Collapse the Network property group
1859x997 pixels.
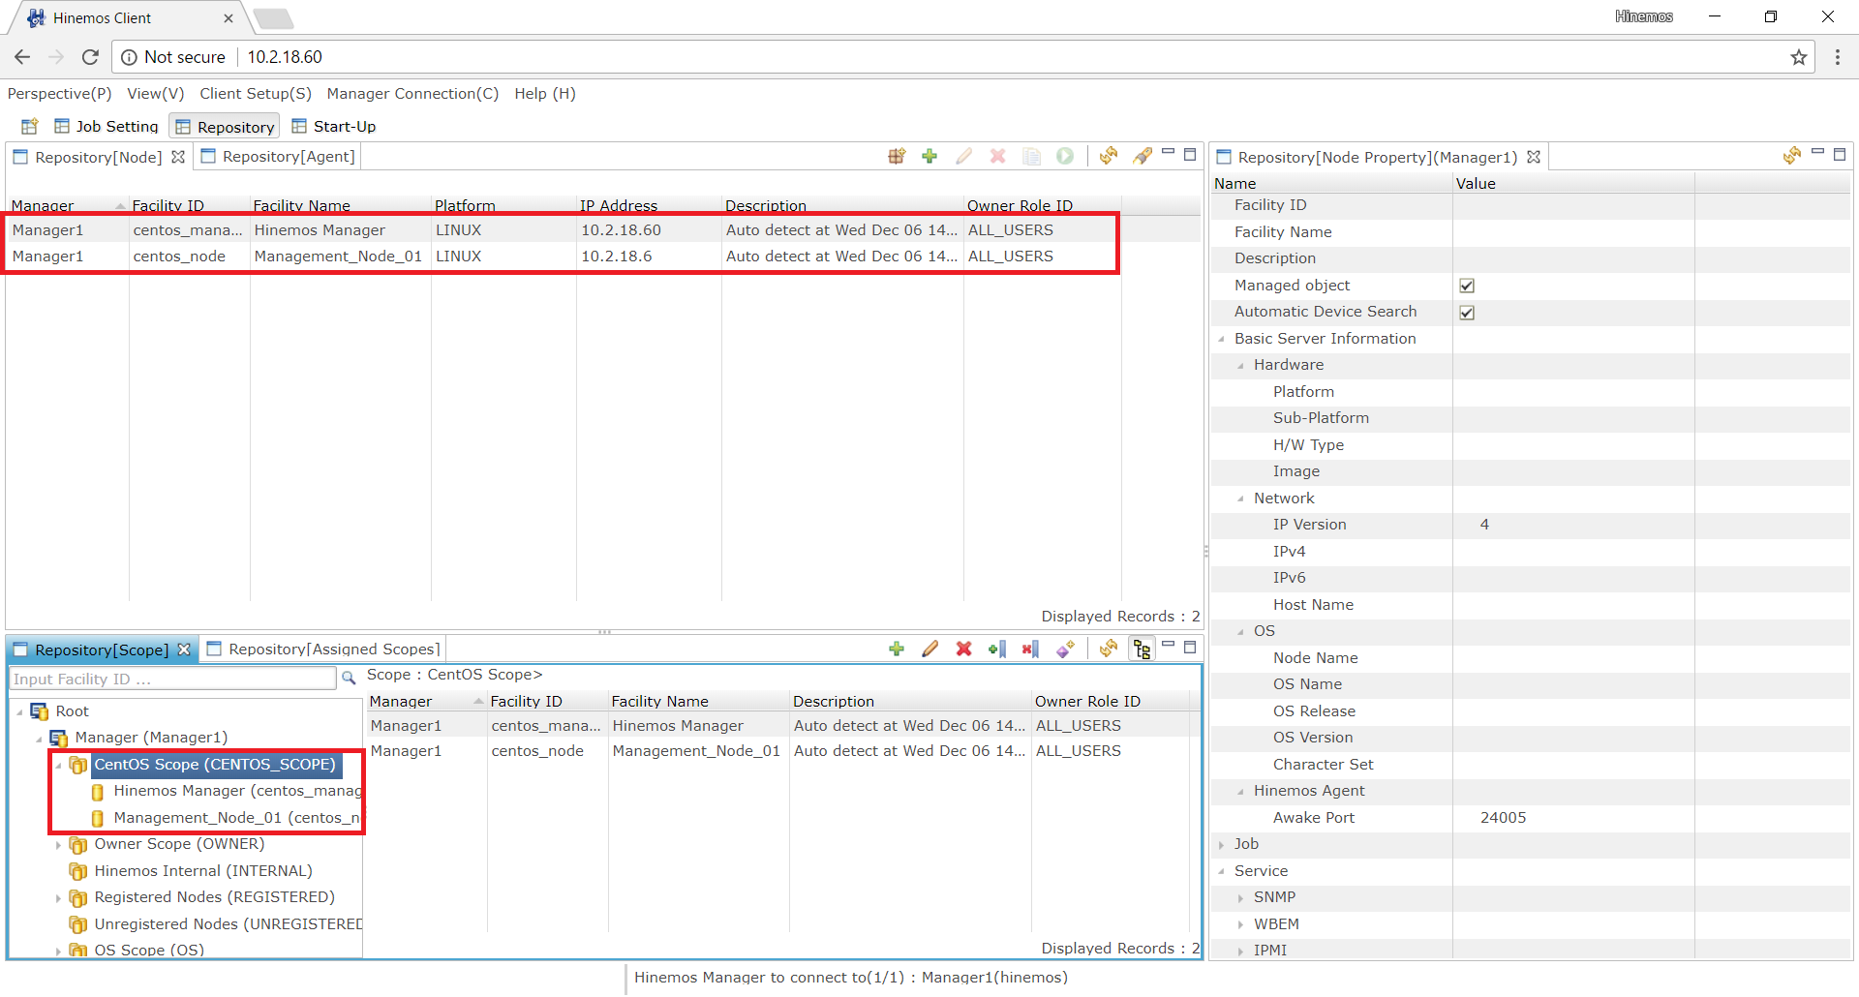click(1240, 498)
